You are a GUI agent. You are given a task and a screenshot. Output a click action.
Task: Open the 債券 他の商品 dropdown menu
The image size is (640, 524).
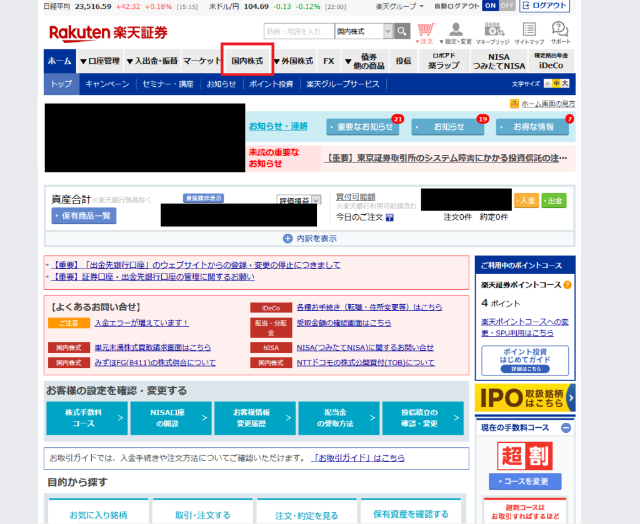pos(364,61)
